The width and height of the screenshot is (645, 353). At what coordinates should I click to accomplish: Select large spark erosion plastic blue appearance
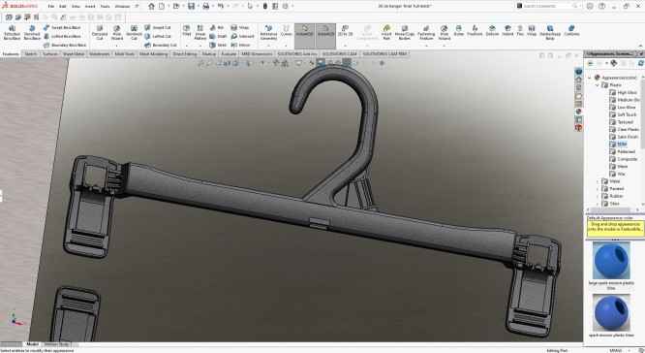tap(611, 260)
